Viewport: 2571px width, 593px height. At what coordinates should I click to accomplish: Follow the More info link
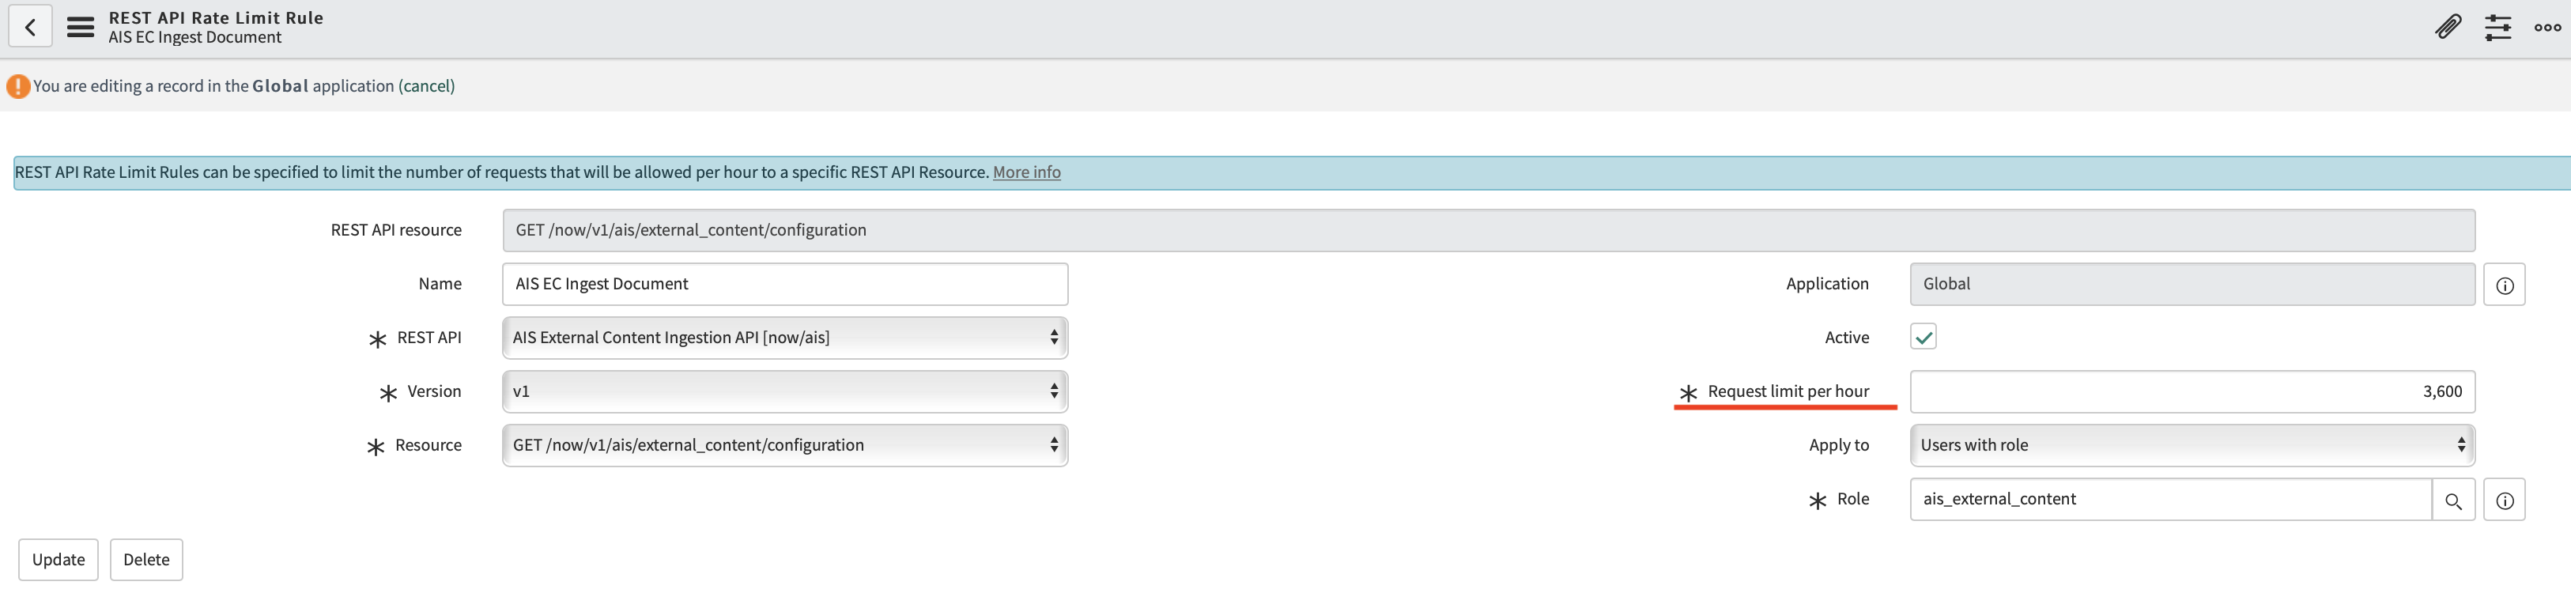(1026, 172)
